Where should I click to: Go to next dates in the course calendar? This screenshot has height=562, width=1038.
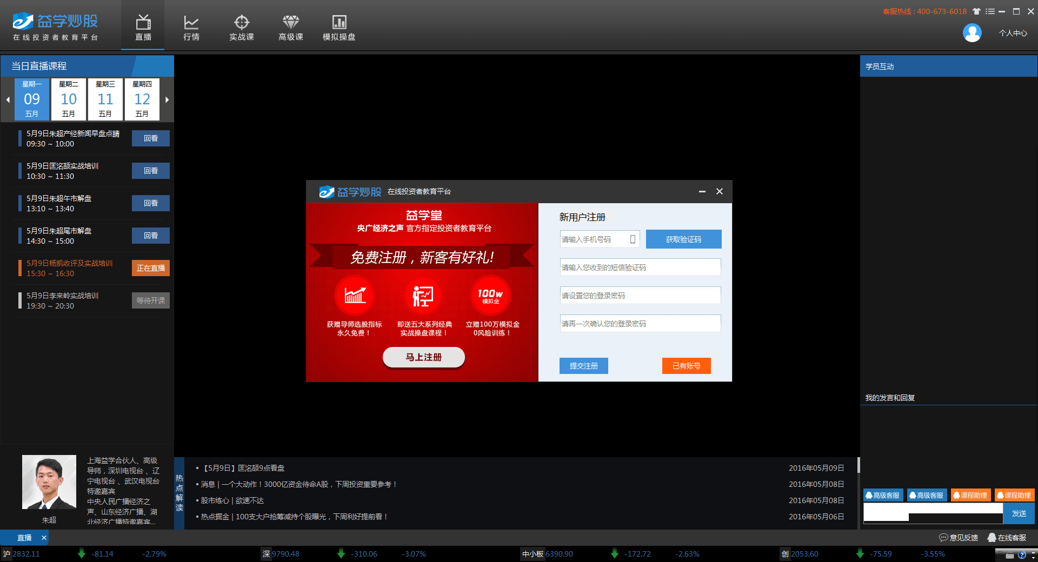(x=167, y=99)
